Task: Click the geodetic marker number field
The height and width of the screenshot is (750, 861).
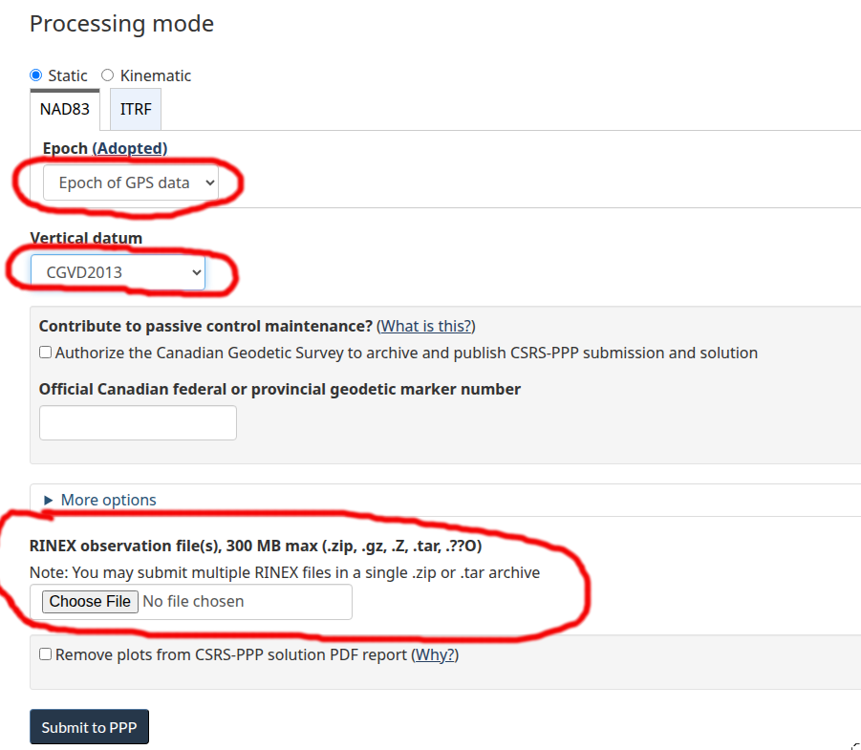Action: point(138,422)
